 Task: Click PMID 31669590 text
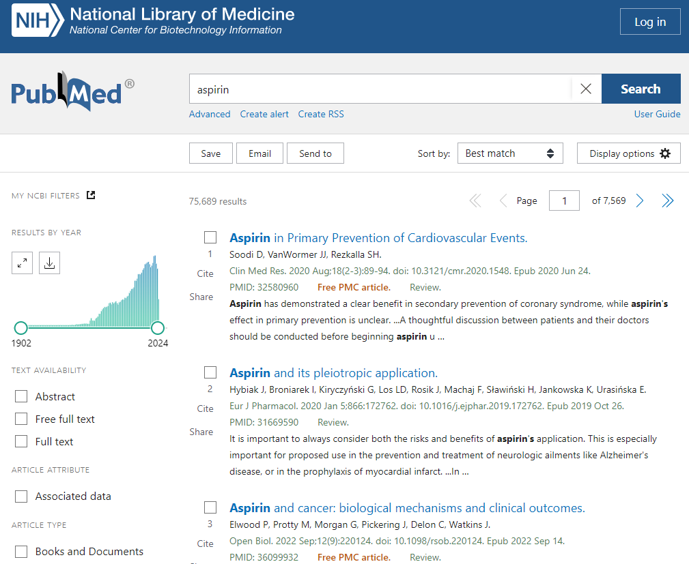[264, 422]
